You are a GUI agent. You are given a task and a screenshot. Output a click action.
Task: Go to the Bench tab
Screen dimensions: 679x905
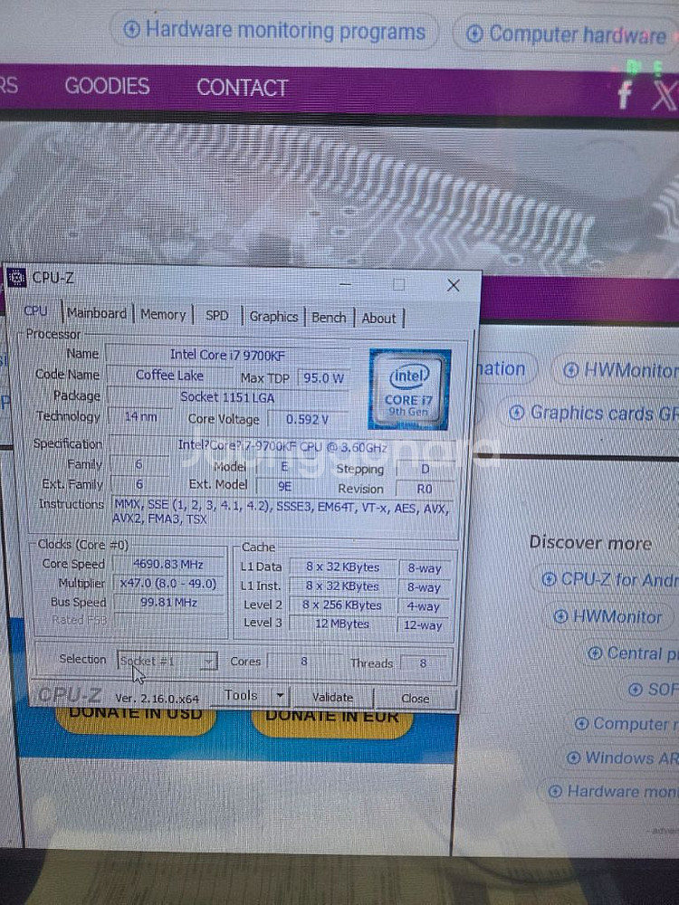point(329,318)
